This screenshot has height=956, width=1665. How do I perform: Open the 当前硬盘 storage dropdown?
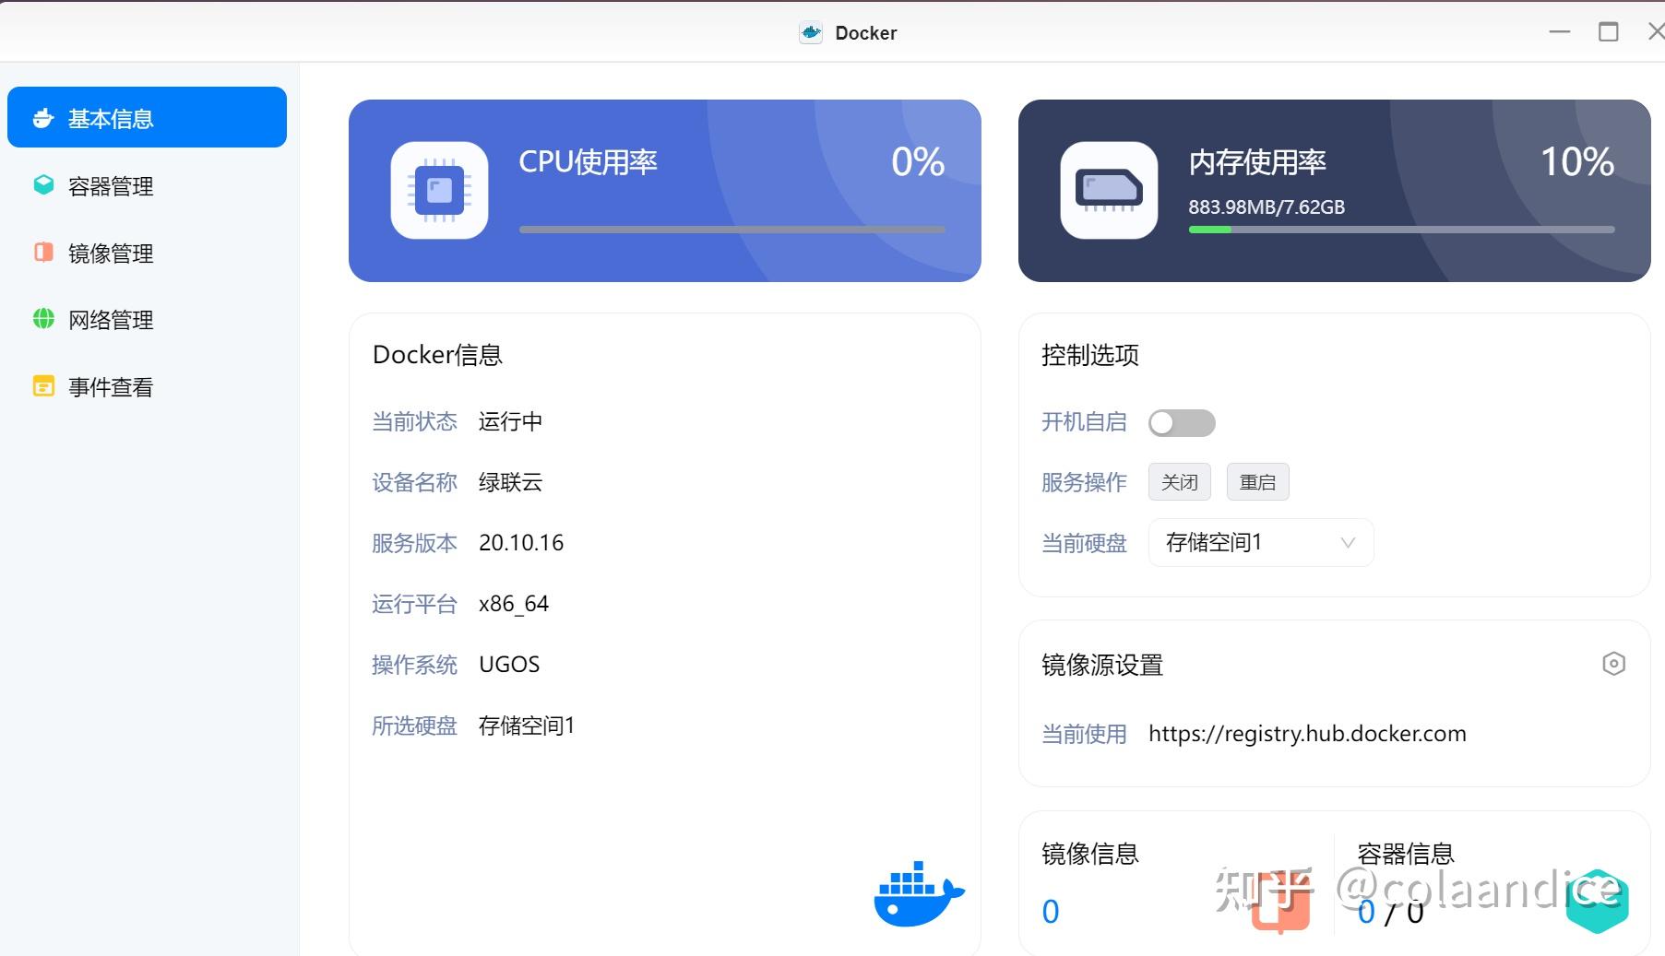click(x=1260, y=542)
